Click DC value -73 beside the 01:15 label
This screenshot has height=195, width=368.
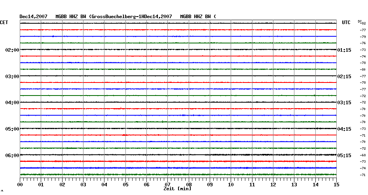point(363,50)
